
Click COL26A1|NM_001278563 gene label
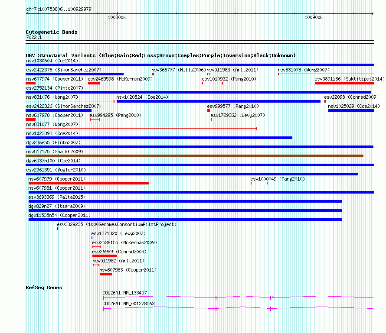point(128,304)
